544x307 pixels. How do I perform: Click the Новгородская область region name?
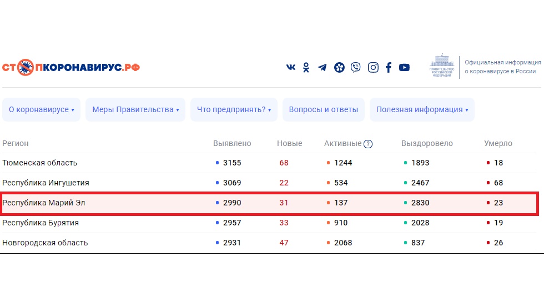[45, 243]
